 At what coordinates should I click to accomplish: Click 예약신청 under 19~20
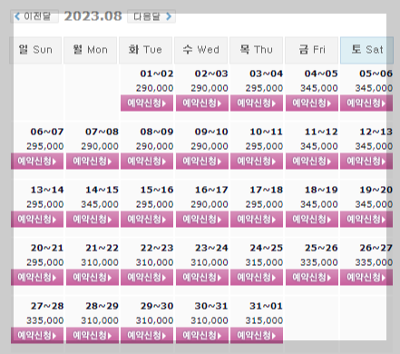click(366, 220)
